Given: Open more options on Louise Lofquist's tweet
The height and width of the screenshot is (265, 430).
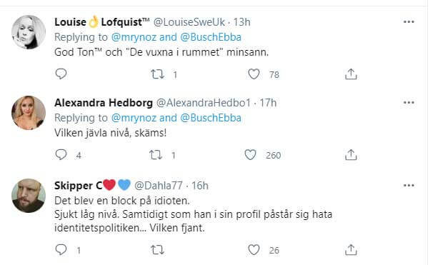Looking at the screenshot, I should click(x=409, y=22).
